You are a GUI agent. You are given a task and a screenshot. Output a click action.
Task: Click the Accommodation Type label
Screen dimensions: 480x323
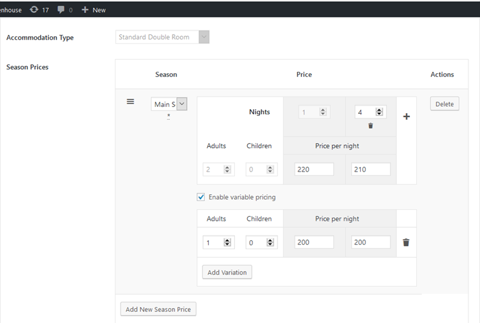[40, 38]
